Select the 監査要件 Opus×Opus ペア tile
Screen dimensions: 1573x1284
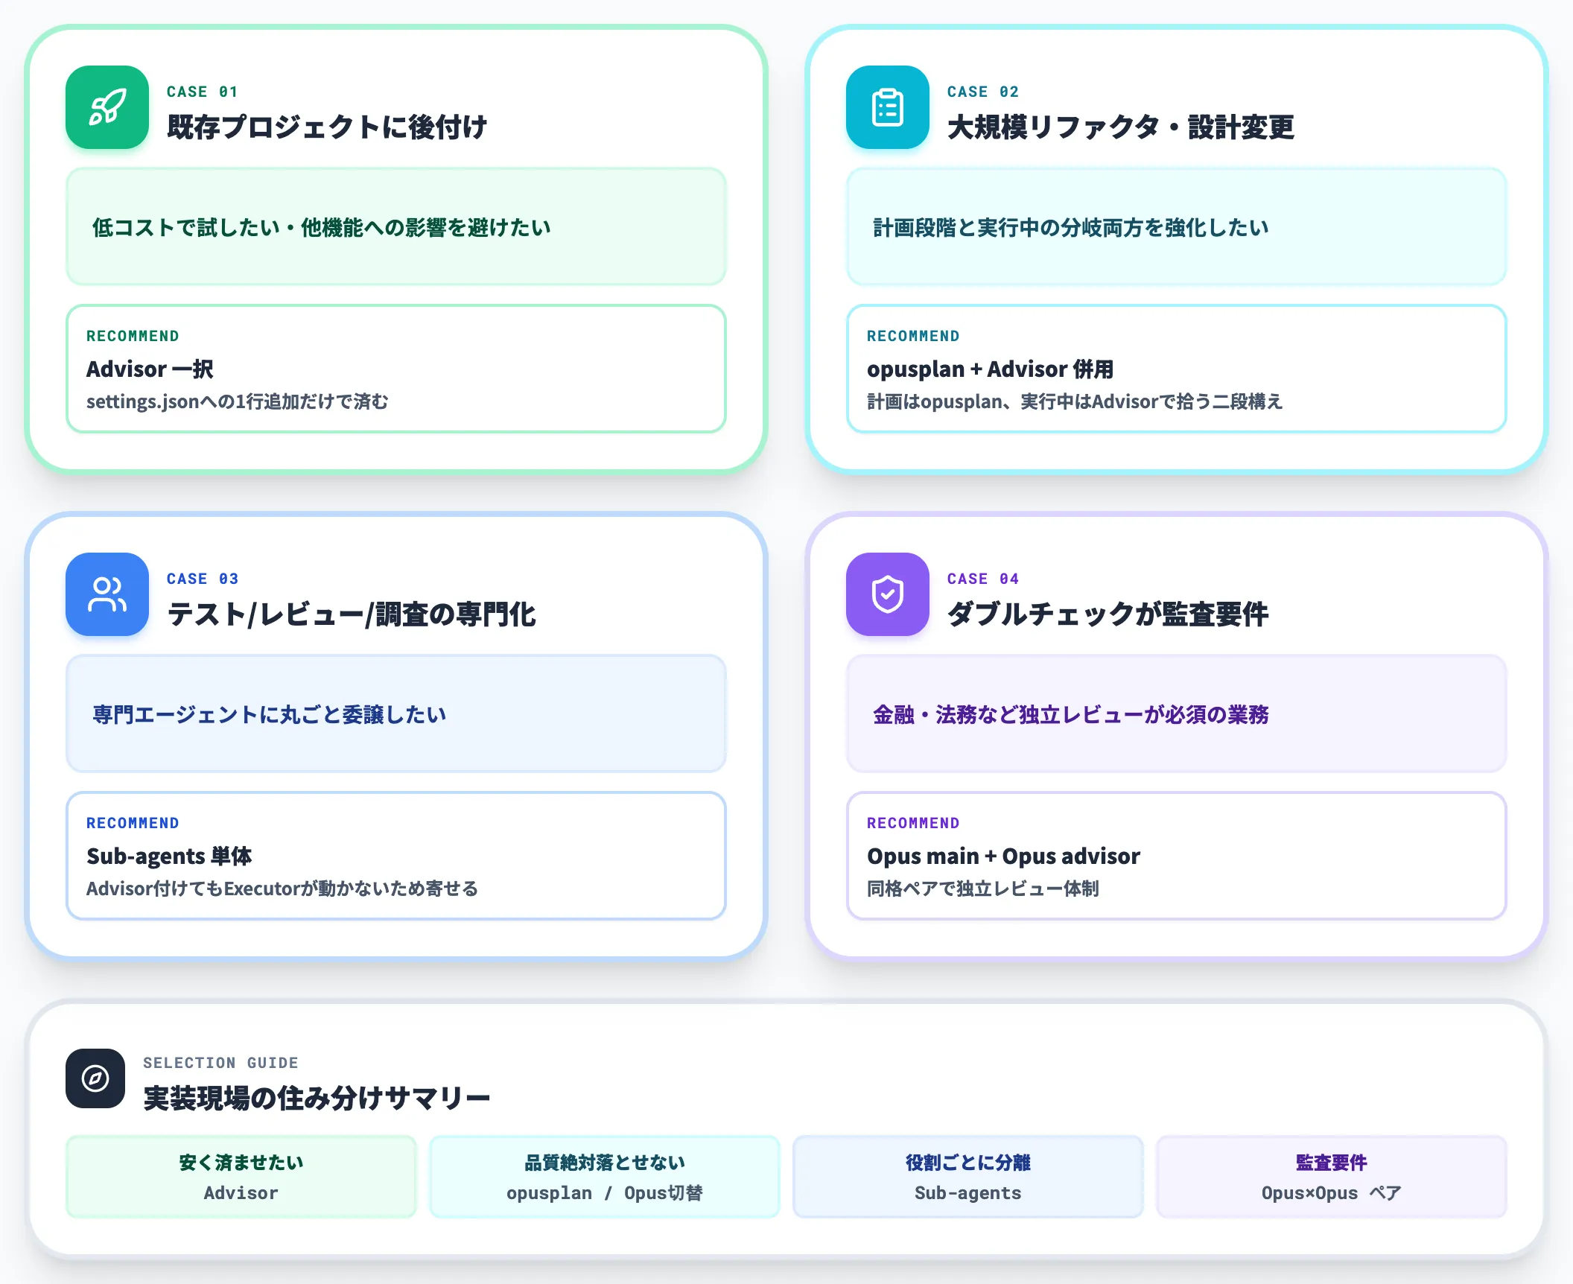click(1332, 1177)
